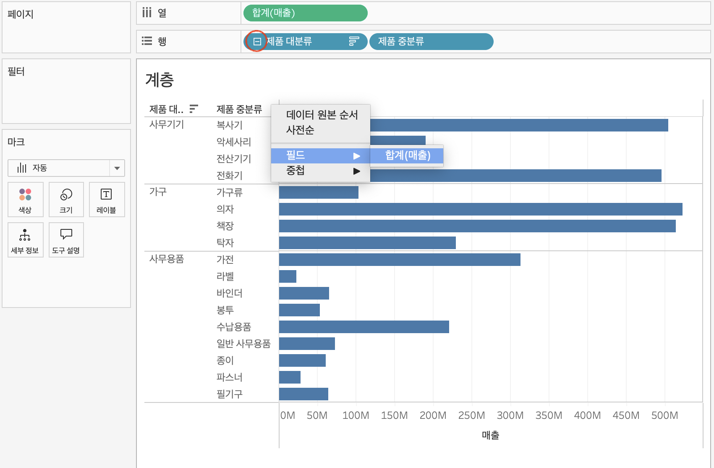
Task: Click sort icon on 제품 대분류 pill
Action: coord(354,41)
